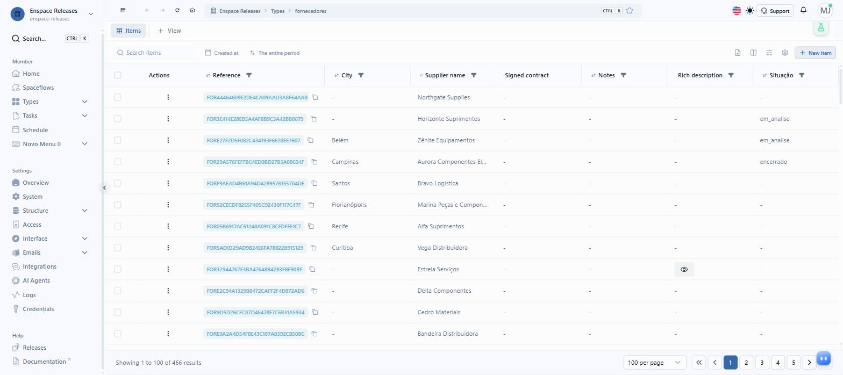Expand the Interface settings section
Image resolution: width=843 pixels, height=375 pixels.
click(84, 239)
